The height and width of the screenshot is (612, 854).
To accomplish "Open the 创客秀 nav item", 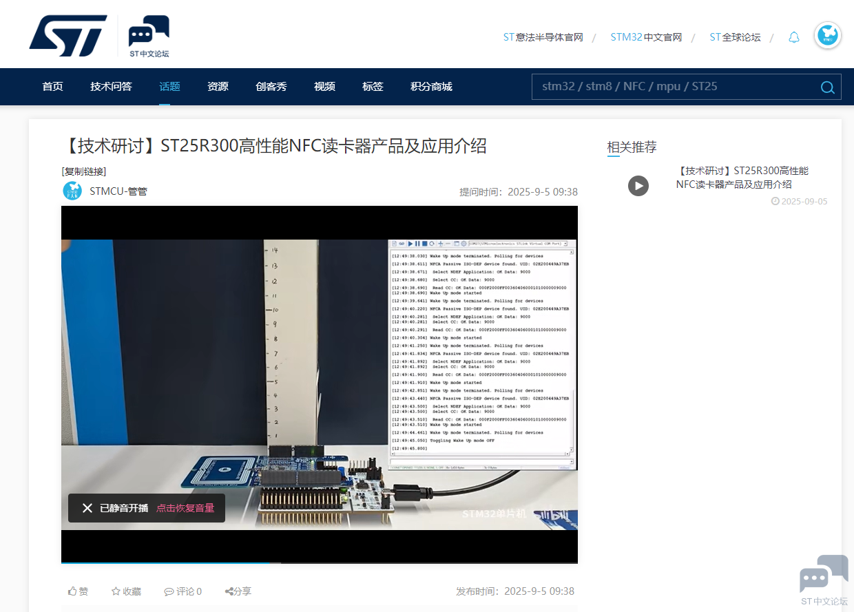I will [271, 87].
